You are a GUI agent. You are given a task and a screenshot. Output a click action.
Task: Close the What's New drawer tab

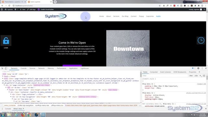coord(23,109)
